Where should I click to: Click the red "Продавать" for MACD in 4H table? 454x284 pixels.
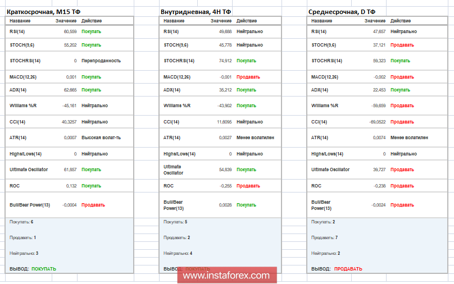pyautogui.click(x=248, y=77)
